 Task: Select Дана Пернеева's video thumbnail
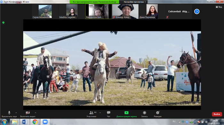[x=152, y=11]
